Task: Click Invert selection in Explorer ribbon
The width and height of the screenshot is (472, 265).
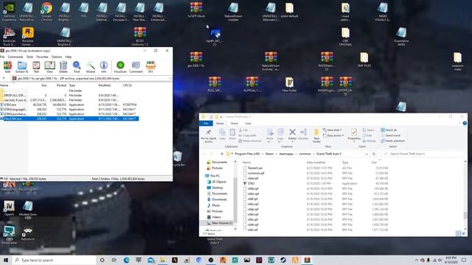Action: (393, 141)
